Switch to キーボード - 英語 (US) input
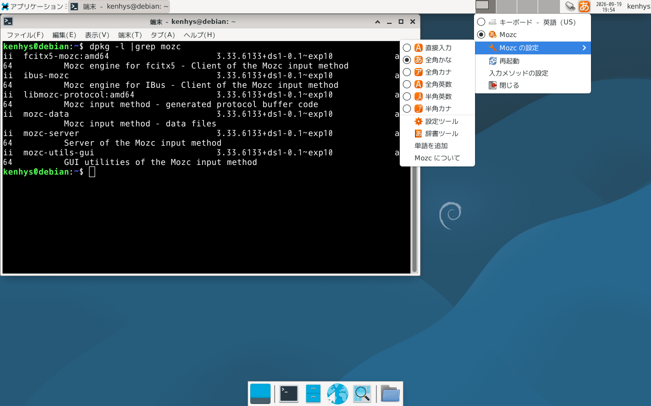651x406 pixels. pos(532,22)
